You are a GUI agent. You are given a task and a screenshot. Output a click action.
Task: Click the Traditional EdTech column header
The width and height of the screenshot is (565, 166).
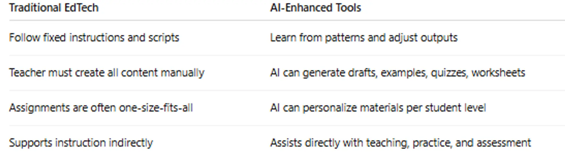point(54,8)
